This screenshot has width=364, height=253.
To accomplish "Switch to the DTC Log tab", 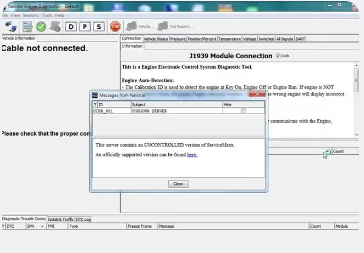I will click(84, 219).
